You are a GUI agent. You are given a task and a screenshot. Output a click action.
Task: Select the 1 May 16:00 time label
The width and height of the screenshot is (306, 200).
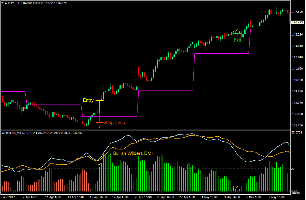(209, 197)
